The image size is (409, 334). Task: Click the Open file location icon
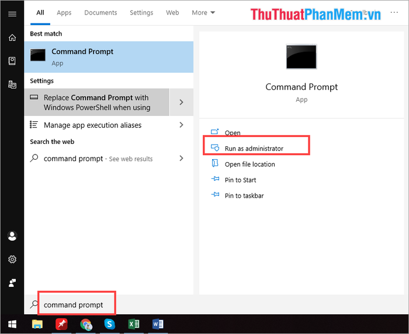coord(215,163)
